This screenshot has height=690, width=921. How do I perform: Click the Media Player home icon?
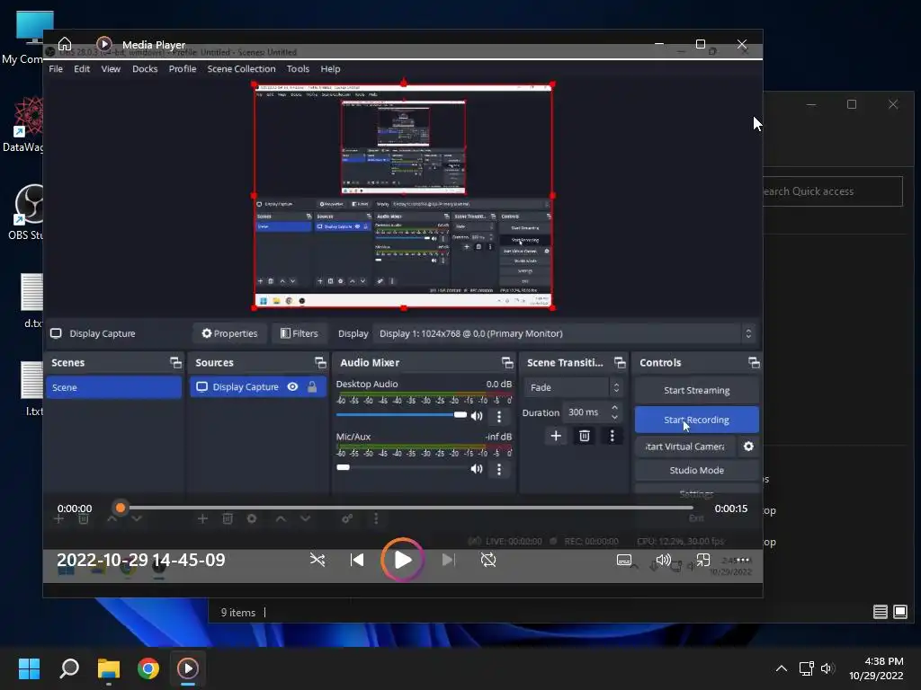point(65,44)
